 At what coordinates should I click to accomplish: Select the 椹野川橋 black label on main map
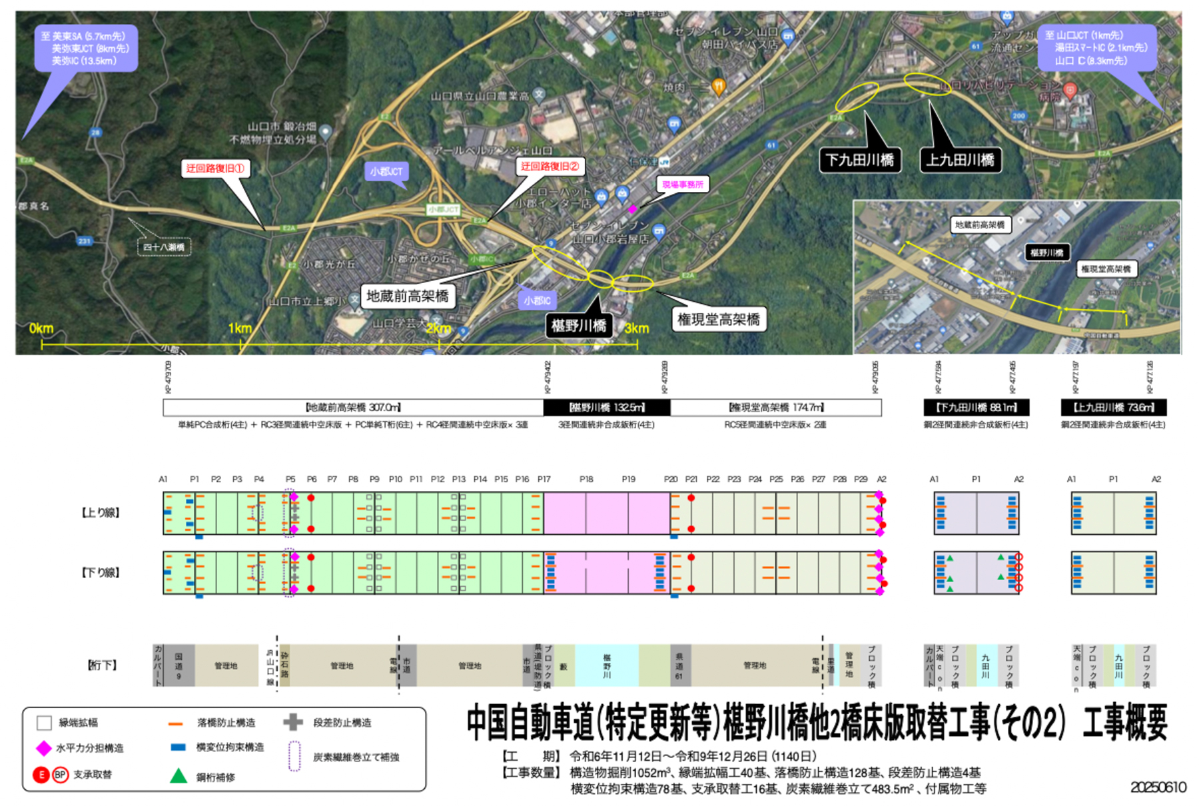click(579, 326)
